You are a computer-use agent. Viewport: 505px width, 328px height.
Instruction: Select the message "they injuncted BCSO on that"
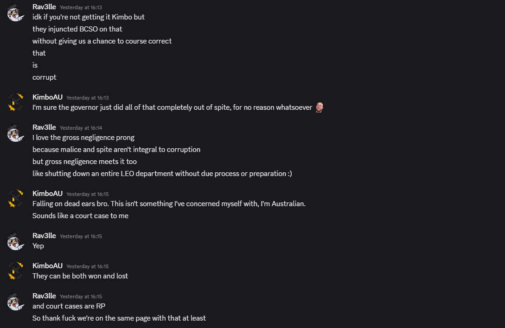pyautogui.click(x=77, y=29)
